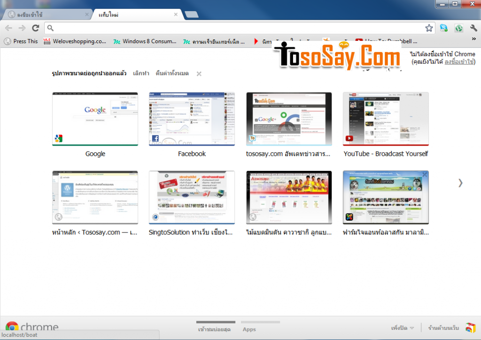Click the globe favicon on WordPress thumbnail
Screen dimensions: 481x340
[59, 217]
